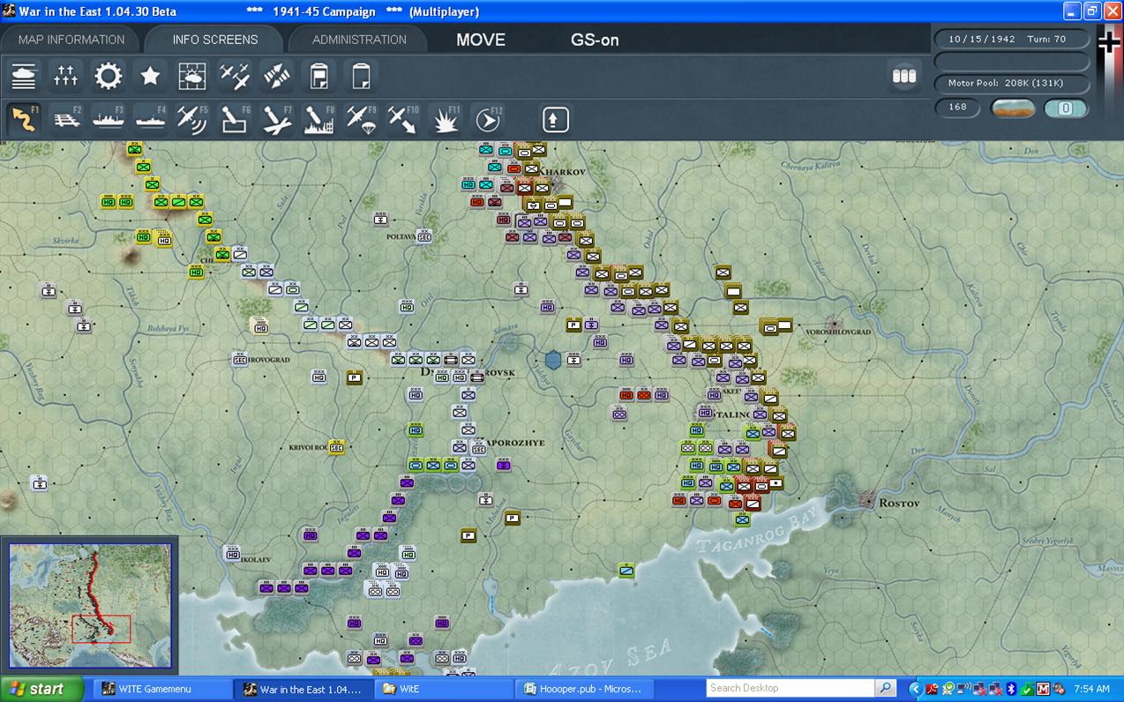
Task: Click the Motor Pool 208K readout
Action: tap(1011, 83)
